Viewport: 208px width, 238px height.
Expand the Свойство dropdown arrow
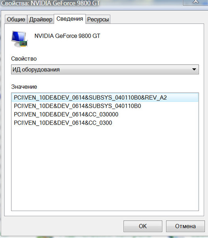click(194, 69)
